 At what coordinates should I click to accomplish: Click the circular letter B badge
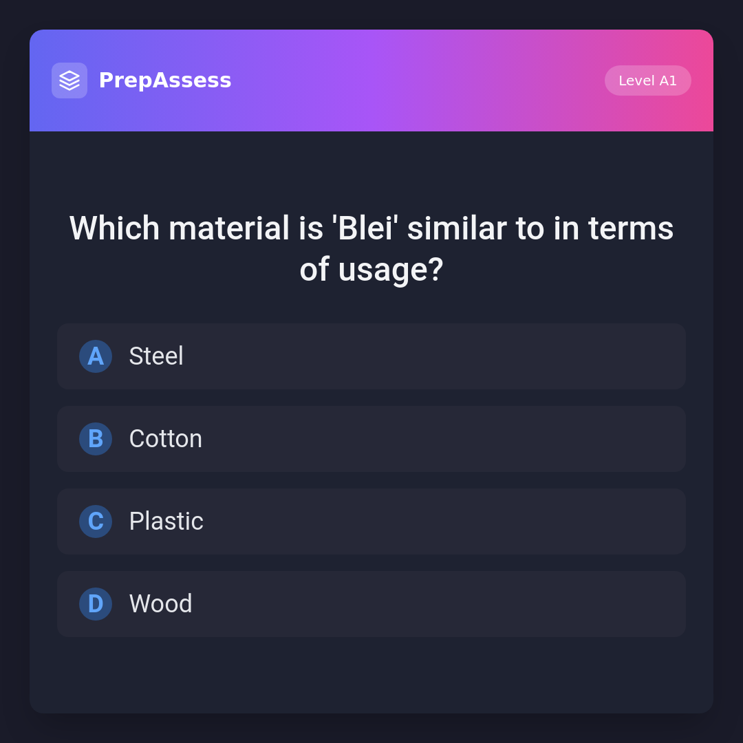point(96,439)
